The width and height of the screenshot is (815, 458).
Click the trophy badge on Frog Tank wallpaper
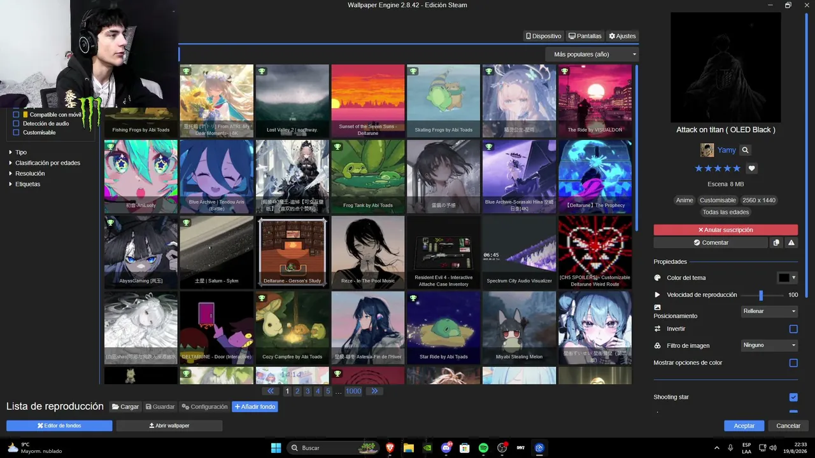(x=337, y=146)
